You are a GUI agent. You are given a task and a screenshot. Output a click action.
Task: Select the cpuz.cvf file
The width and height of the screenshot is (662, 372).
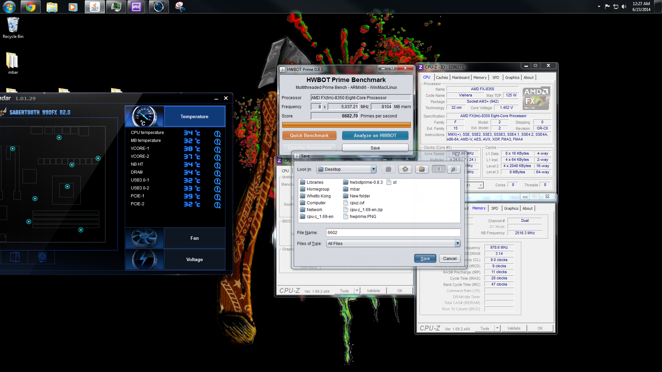(x=354, y=203)
